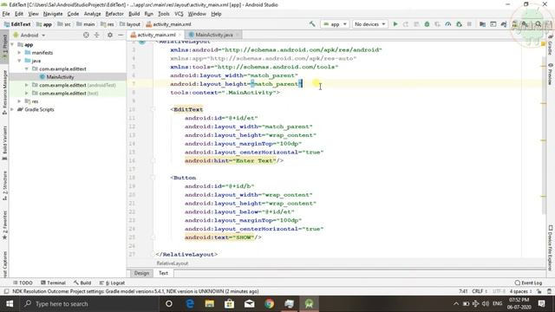Click the Make Project hammer icon
Image resolution: width=555 pixels, height=312 pixels.
[312, 24]
